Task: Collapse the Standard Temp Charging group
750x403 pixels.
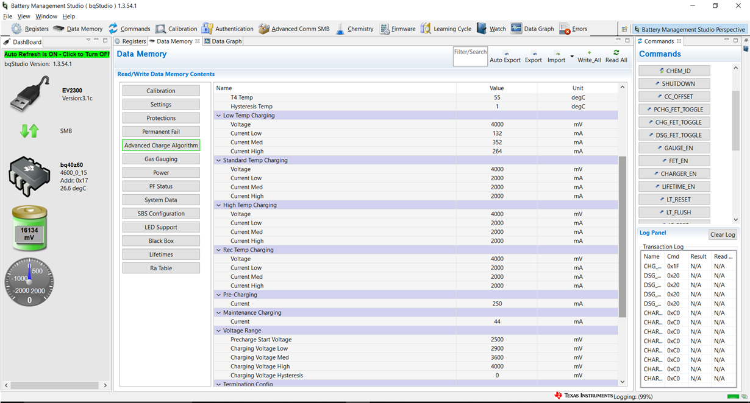Action: (x=218, y=161)
